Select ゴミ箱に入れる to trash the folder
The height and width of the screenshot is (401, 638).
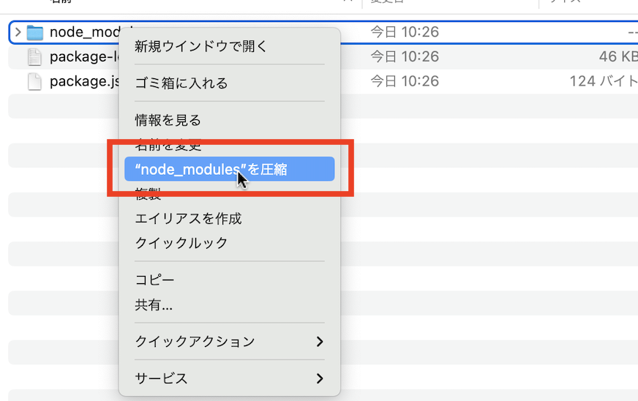tap(181, 83)
